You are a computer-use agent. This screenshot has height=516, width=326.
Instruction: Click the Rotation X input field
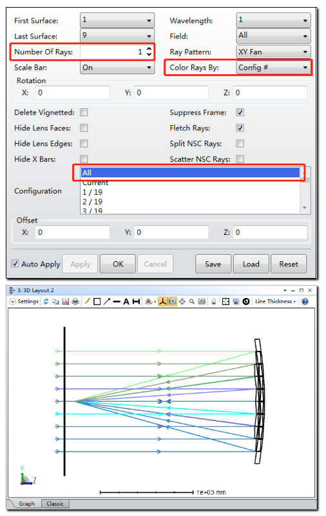point(72,93)
